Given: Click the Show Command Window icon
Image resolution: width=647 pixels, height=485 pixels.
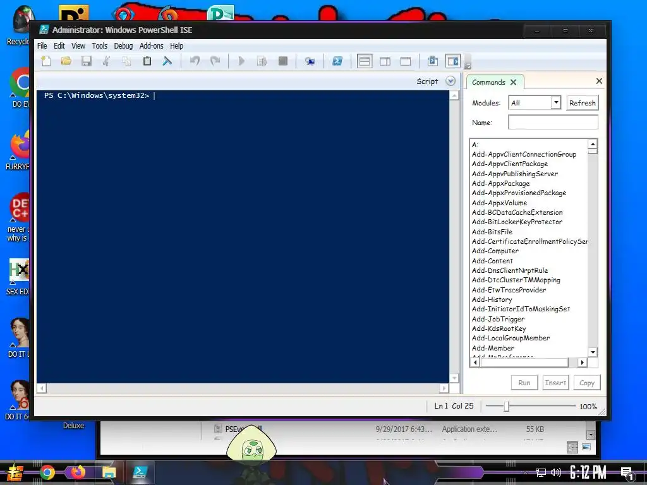Looking at the screenshot, I should [432, 61].
